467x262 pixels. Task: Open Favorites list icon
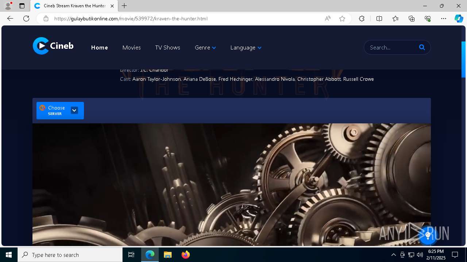[x=395, y=19]
